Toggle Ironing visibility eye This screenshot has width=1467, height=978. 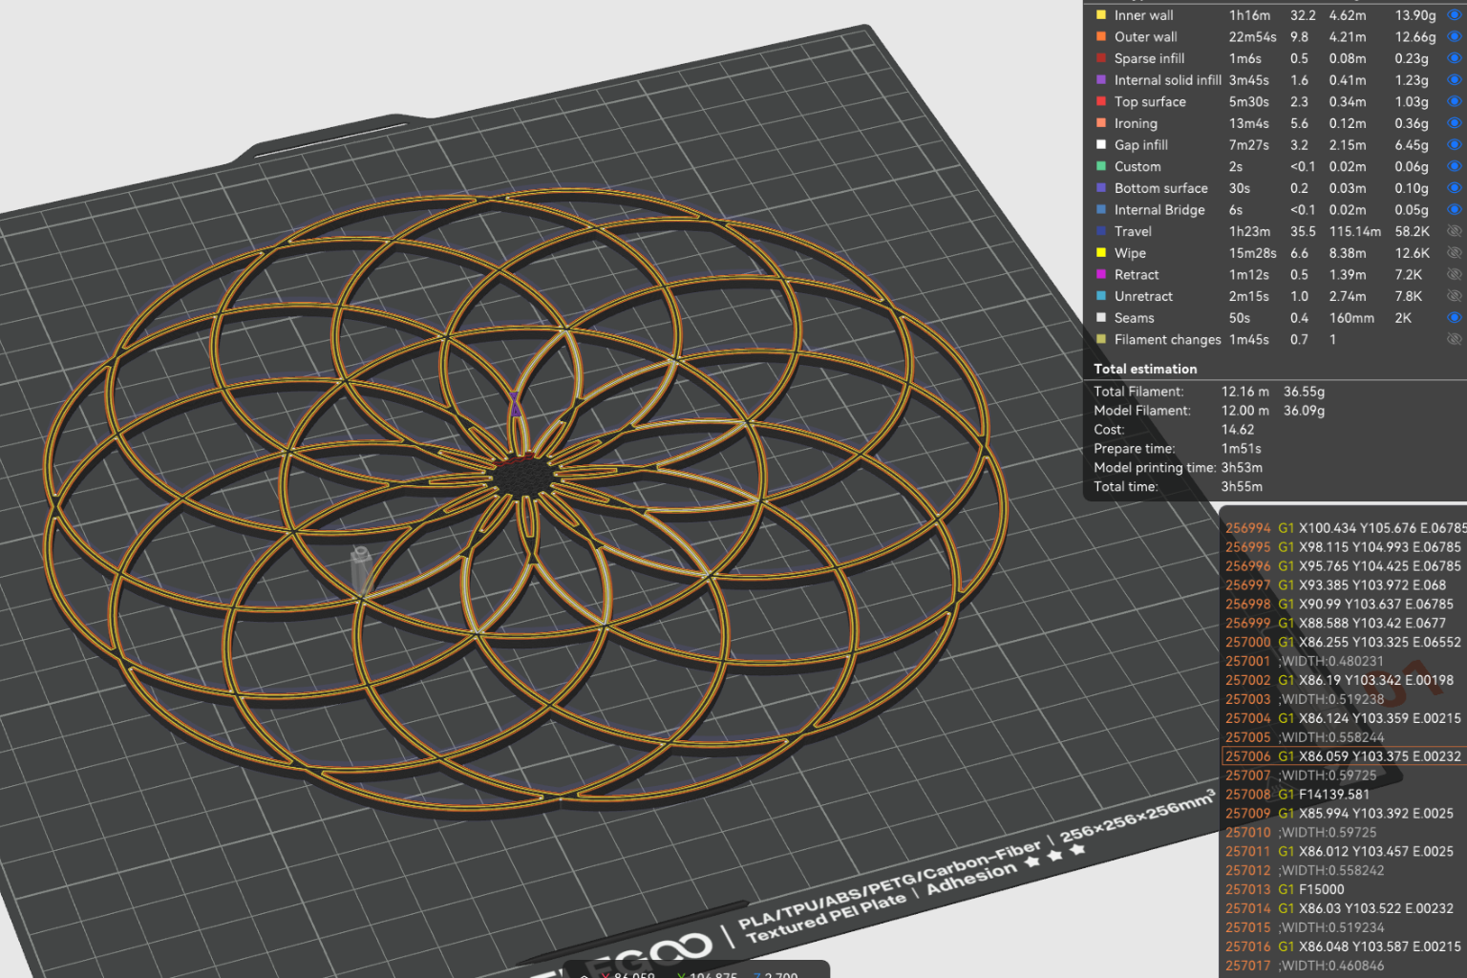1455,123
